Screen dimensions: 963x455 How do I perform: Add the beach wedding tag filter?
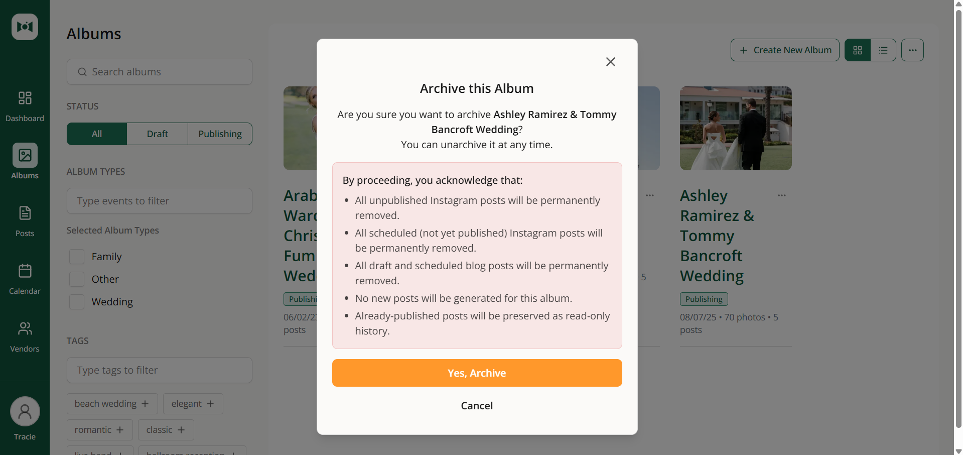(x=112, y=404)
